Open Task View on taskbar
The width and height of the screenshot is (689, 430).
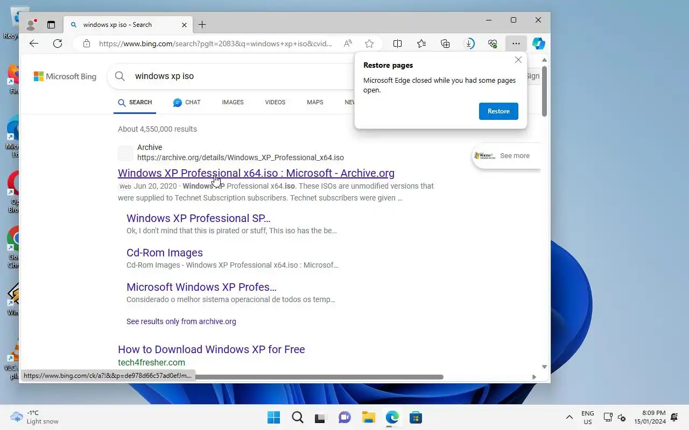(x=321, y=418)
